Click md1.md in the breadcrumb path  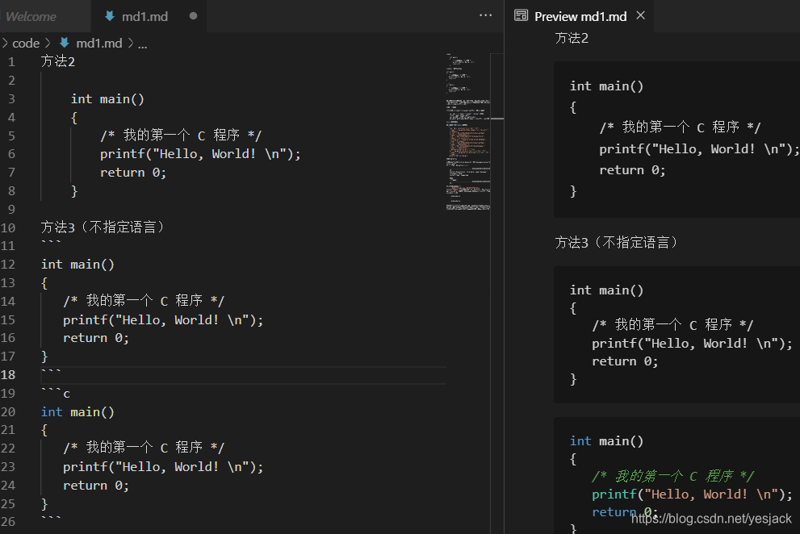point(99,44)
